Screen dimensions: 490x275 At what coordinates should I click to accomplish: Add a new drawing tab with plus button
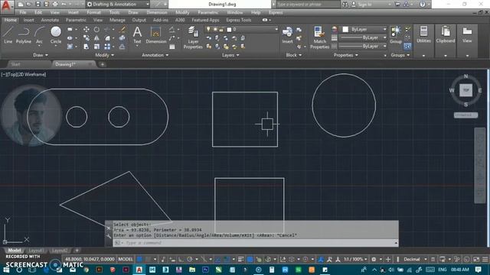pos(102,64)
